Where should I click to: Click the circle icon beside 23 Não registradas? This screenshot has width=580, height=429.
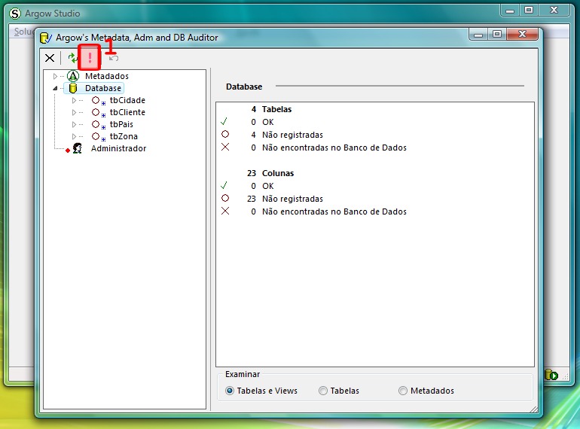pos(225,198)
